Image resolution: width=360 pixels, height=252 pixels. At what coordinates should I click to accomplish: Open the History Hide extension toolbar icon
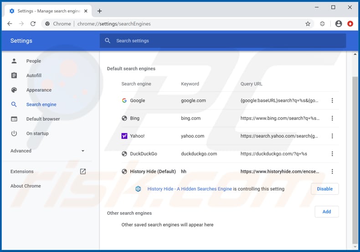[x=322, y=24]
